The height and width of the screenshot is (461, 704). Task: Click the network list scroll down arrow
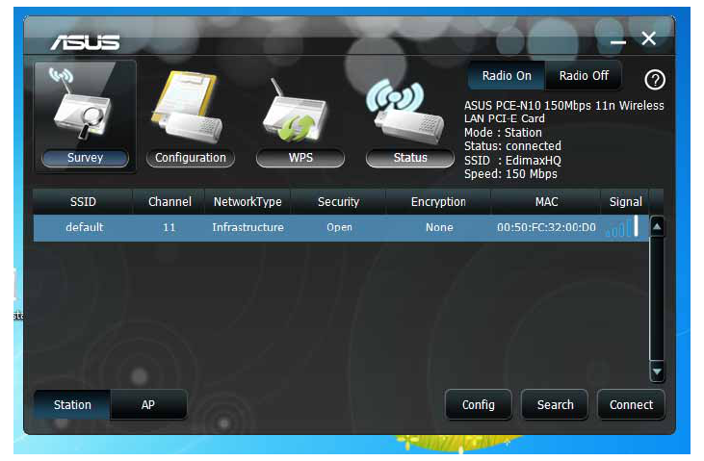pos(657,371)
